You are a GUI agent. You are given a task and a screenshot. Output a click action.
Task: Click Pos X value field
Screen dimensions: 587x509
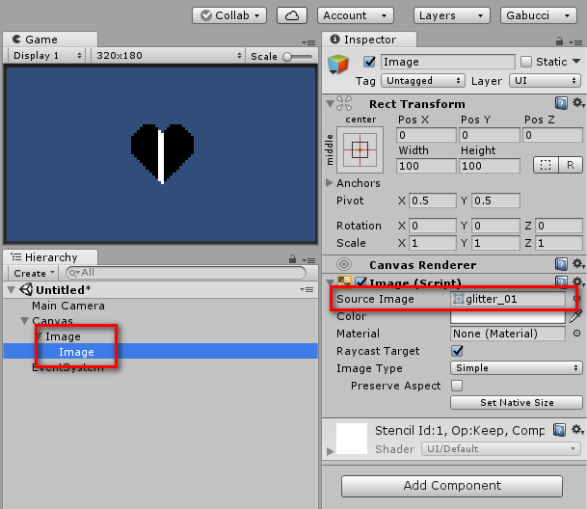click(426, 135)
